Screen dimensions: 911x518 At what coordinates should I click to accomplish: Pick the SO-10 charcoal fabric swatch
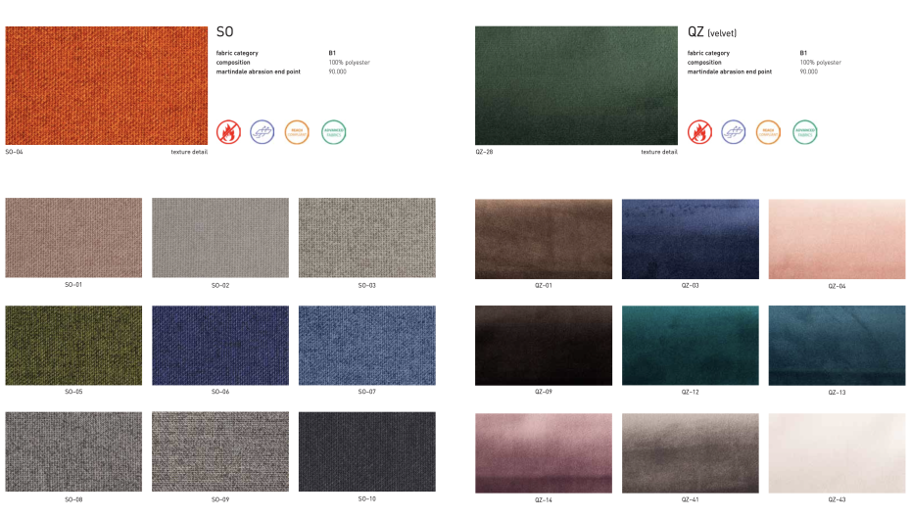point(366,451)
